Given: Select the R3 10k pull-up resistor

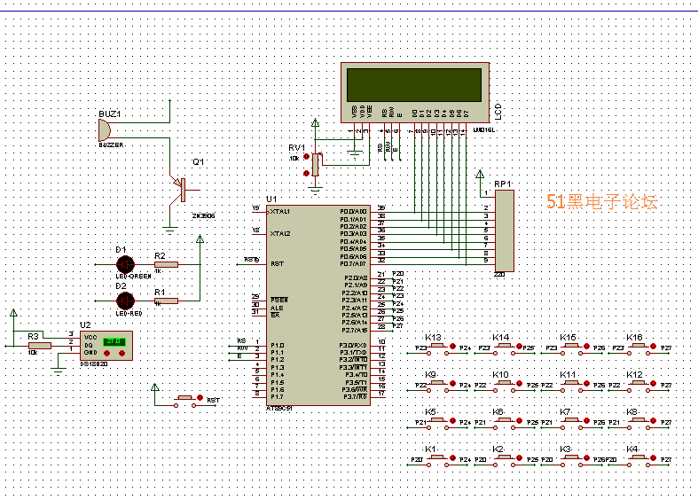Looking at the screenshot, I should [x=40, y=346].
